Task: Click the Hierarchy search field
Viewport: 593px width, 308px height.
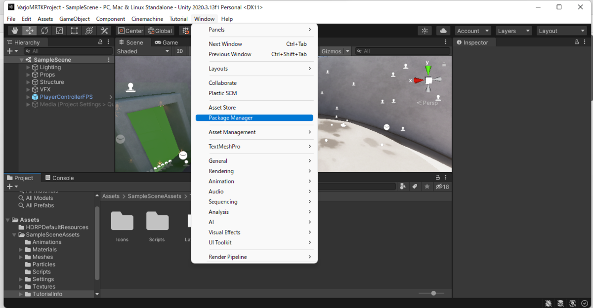Action: click(x=67, y=51)
